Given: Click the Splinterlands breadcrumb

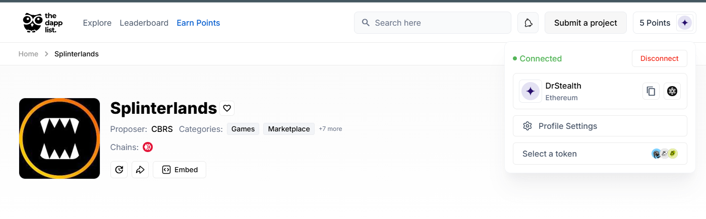Looking at the screenshot, I should (77, 54).
